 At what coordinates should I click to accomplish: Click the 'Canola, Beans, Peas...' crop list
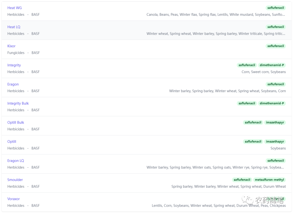pyautogui.click(x=216, y=15)
